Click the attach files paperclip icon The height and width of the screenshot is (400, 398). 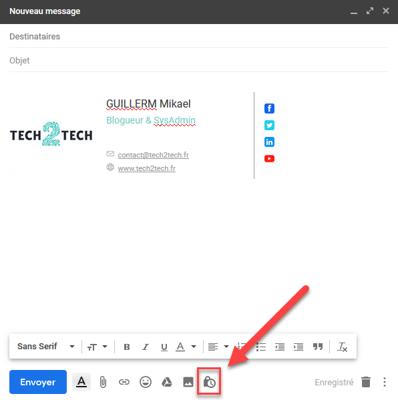[x=103, y=382]
